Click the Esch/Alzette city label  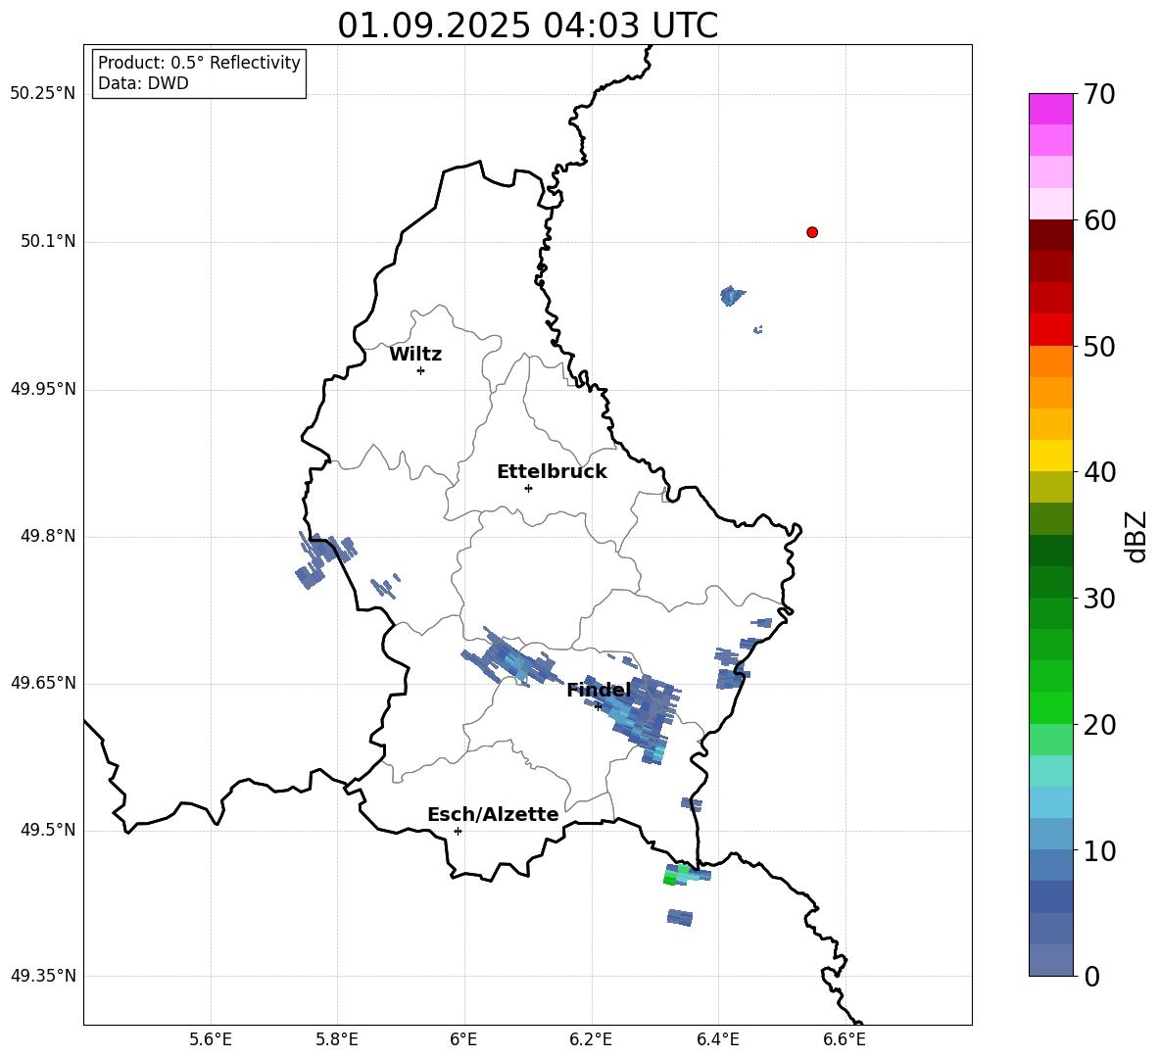coord(494,814)
